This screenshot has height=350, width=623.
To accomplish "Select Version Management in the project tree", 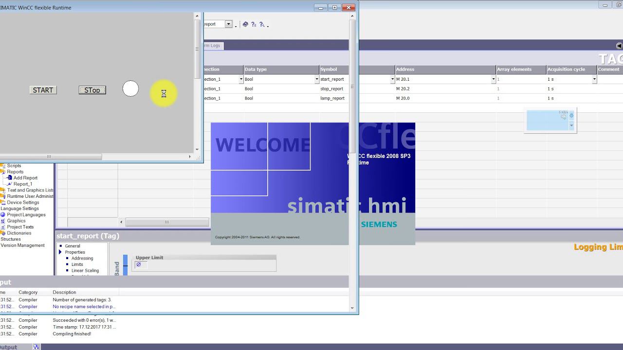I will 22,245.
